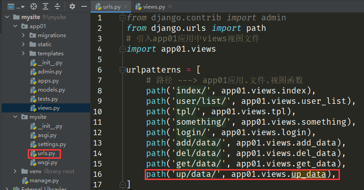
Task: Expand the venv library root folder
Action: point(16,171)
